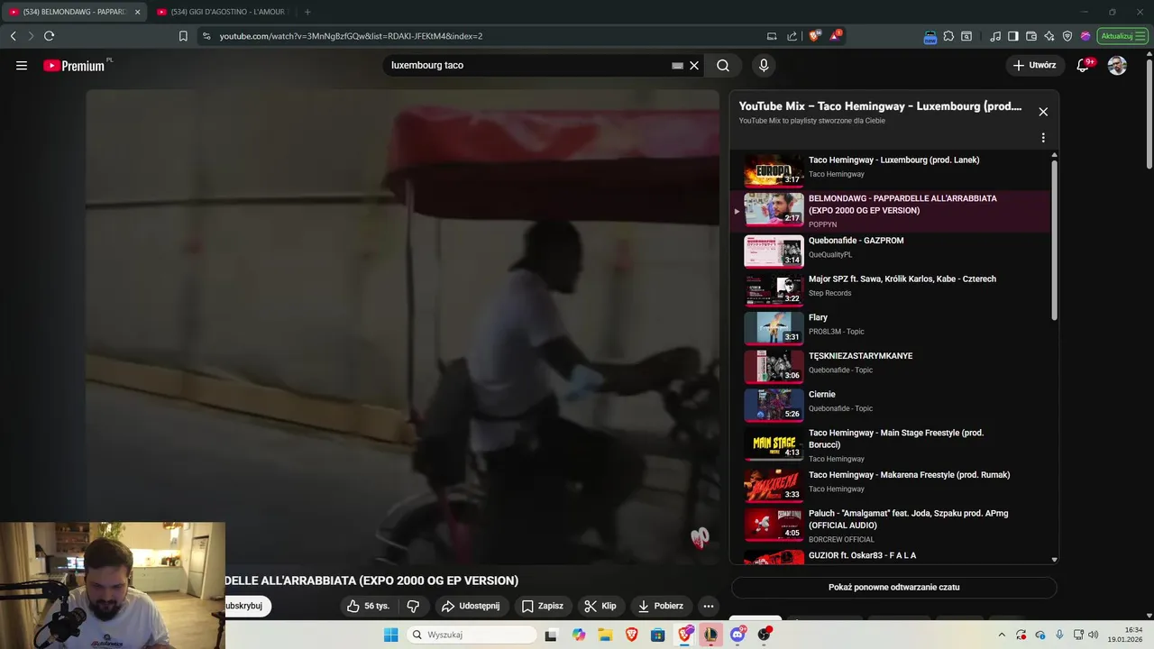This screenshot has height=649, width=1154.
Task: Open the Brave Shields lion icon
Action: pyautogui.click(x=815, y=36)
